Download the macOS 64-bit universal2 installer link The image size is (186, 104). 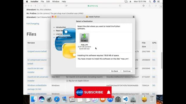pyautogui.click(x=38, y=79)
